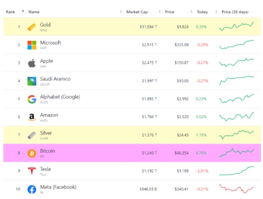Open the Tesla name link
Viewport: 263px width, 199px height.
pyautogui.click(x=45, y=169)
